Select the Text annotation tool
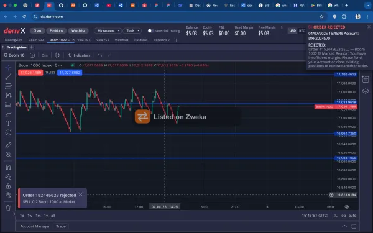Image resolution: width=373 pixels, height=233 pixels. [x=8, y=123]
